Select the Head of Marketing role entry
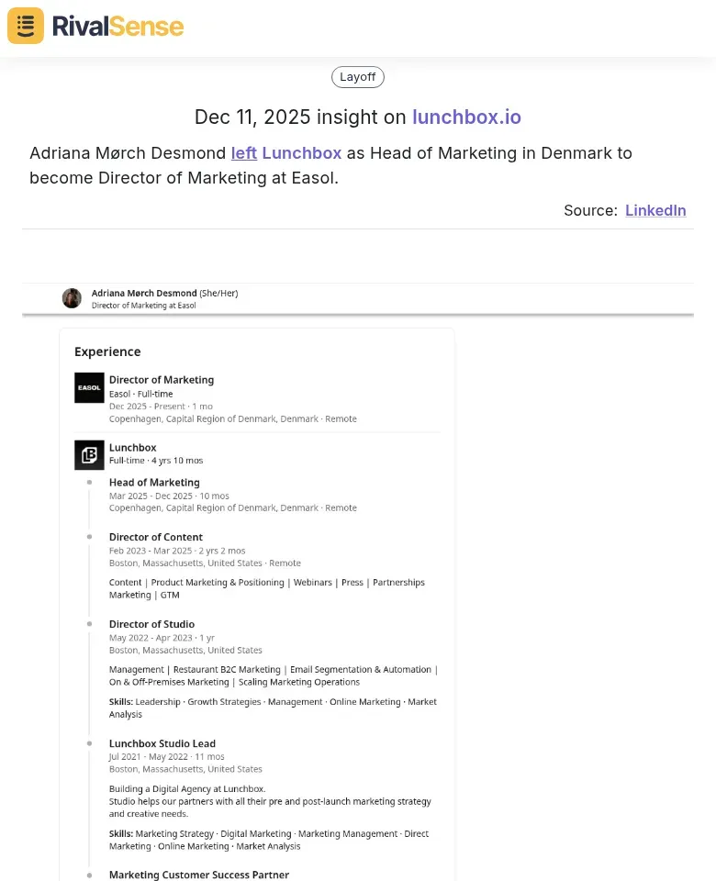This screenshot has height=881, width=716. click(154, 483)
